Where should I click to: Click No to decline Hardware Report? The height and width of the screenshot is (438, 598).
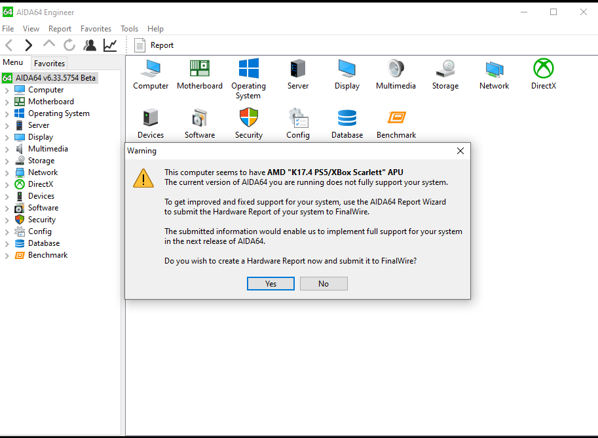pos(324,284)
